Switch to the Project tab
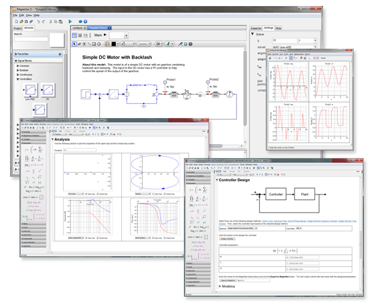 point(17,28)
